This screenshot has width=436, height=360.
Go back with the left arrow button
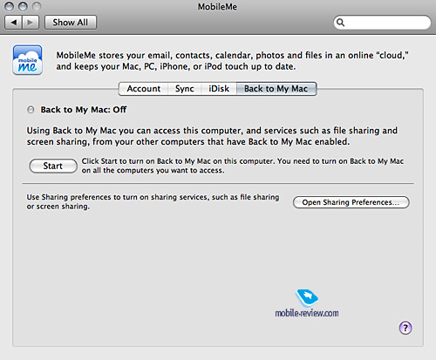13,23
